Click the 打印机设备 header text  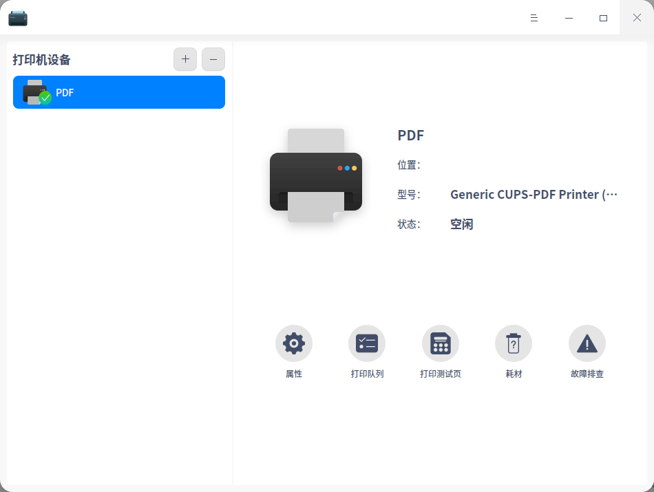[x=41, y=60]
